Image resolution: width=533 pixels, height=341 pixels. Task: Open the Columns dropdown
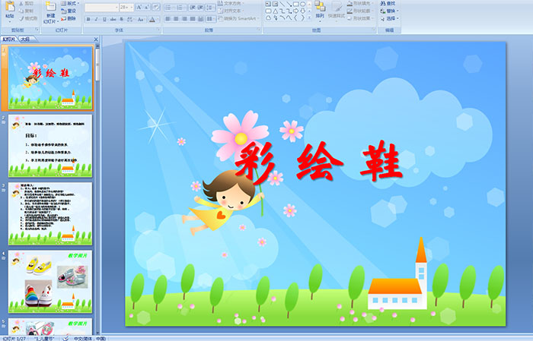click(210, 19)
